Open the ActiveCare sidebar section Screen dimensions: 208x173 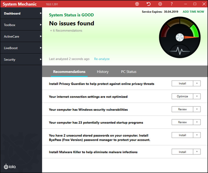click(21, 37)
